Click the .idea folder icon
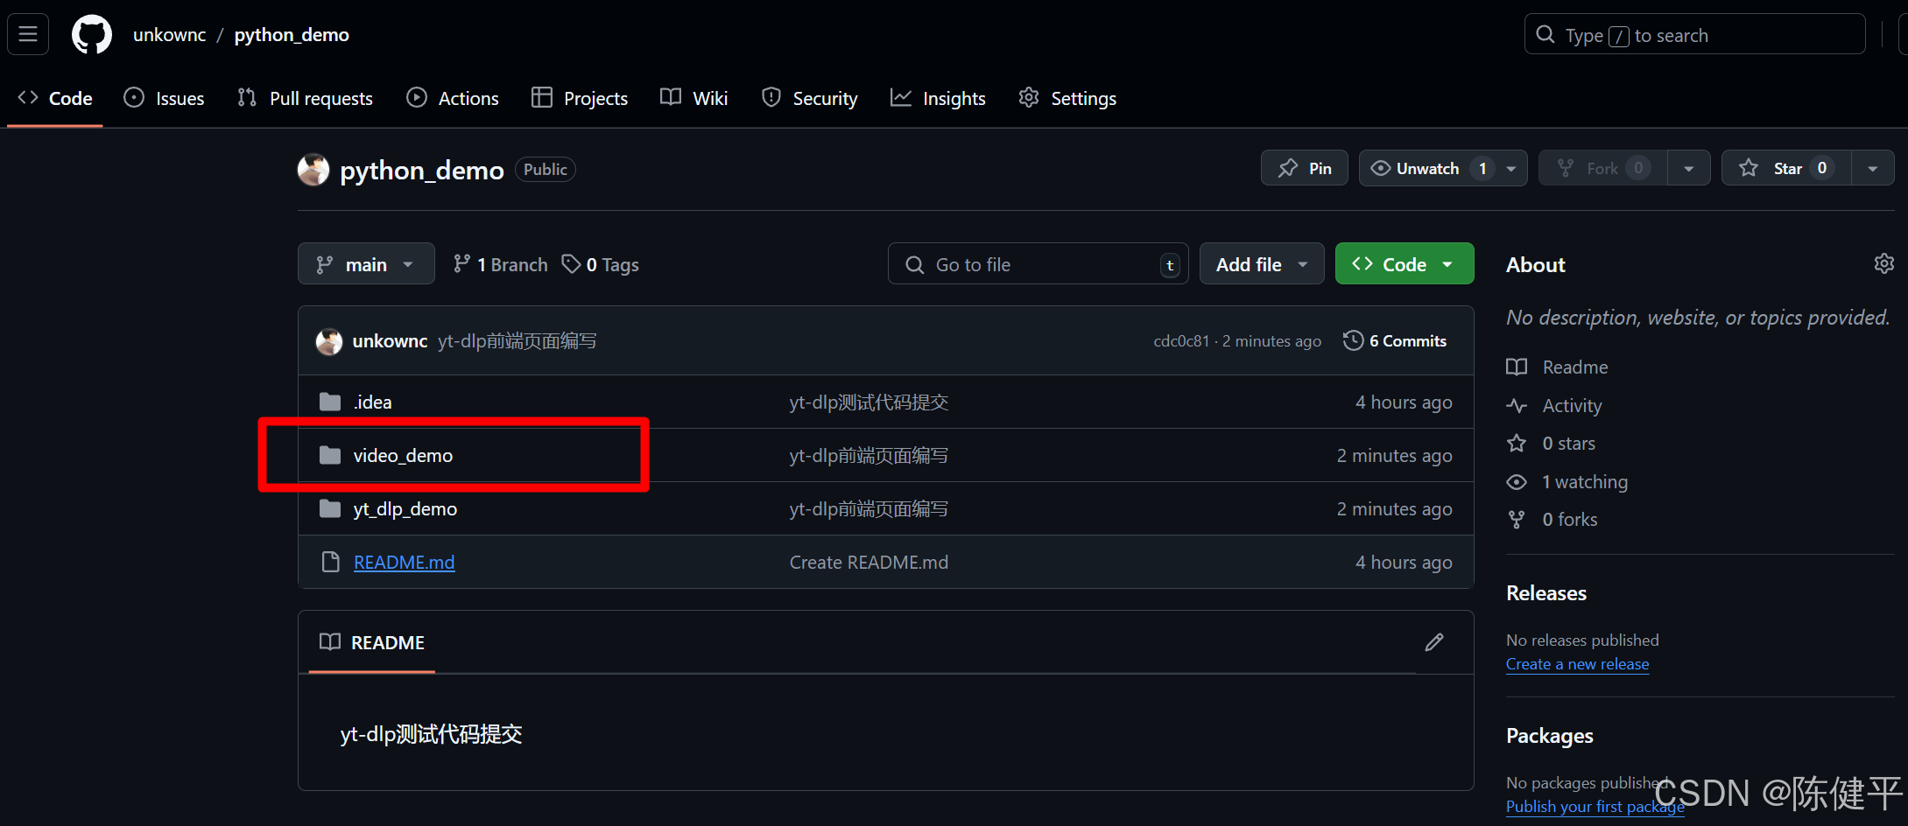Image resolution: width=1908 pixels, height=826 pixels. tap(330, 402)
